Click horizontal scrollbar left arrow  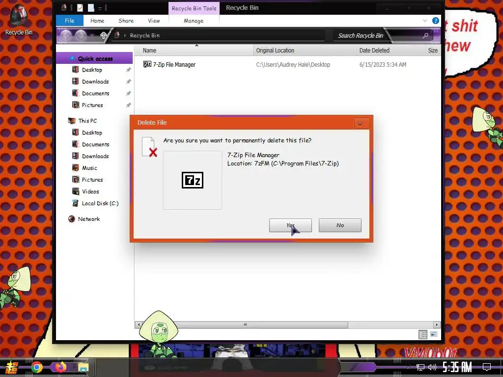click(x=139, y=325)
